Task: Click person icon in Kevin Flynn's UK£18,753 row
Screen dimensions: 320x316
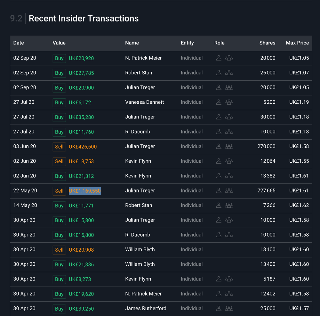Action: (x=219, y=161)
